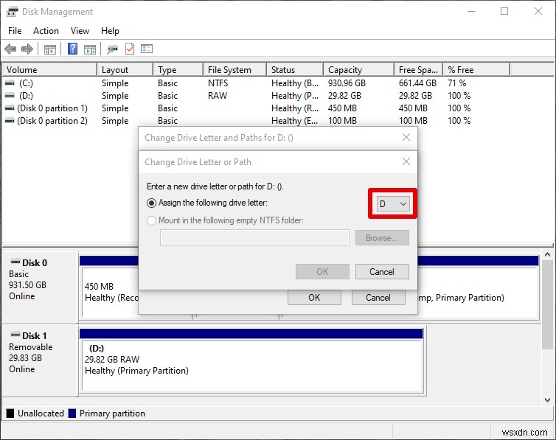Click the Disk 1 Removable label panel
The height and width of the screenshot is (440, 556).
tap(40, 360)
